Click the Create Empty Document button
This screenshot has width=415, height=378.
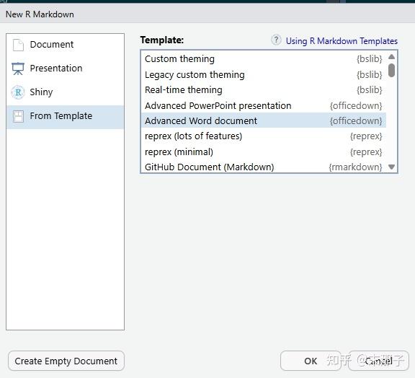pyautogui.click(x=66, y=361)
